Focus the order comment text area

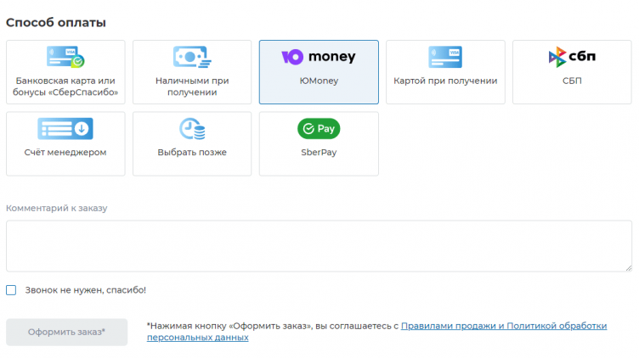319,246
